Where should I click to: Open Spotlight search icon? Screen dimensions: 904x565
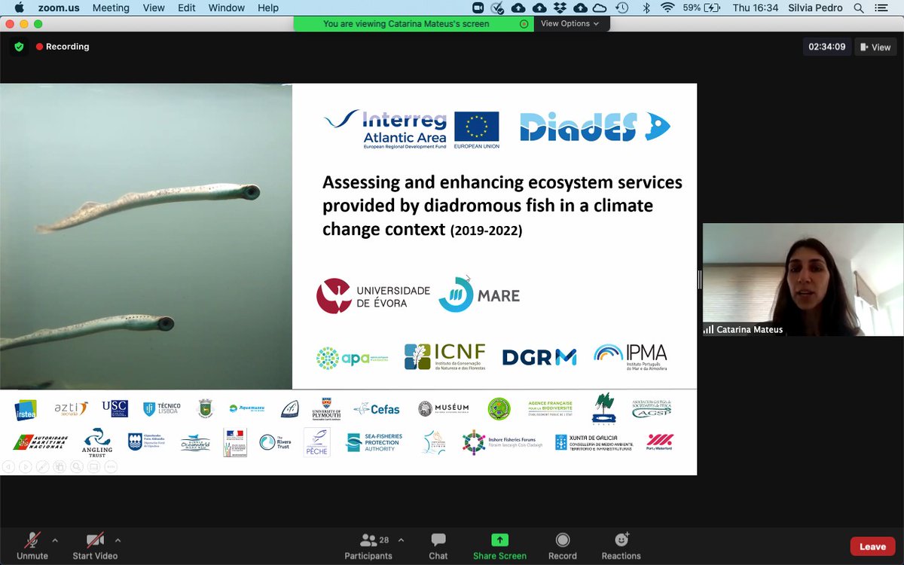[x=860, y=8]
